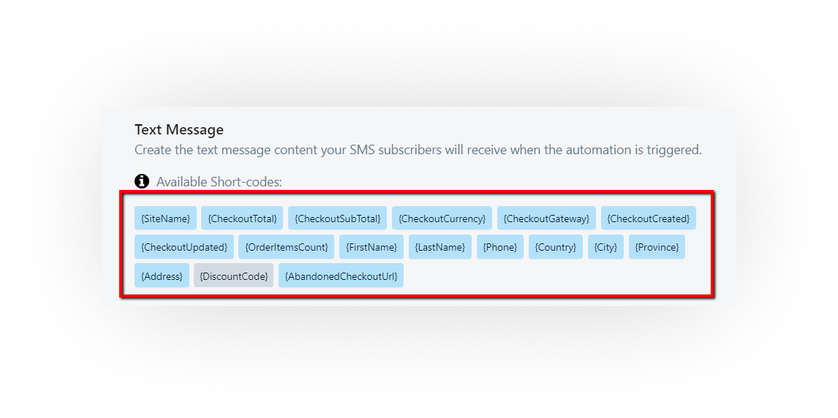The width and height of the screenshot is (838, 418).
Task: Click the Available Short-codes label
Action: (219, 182)
